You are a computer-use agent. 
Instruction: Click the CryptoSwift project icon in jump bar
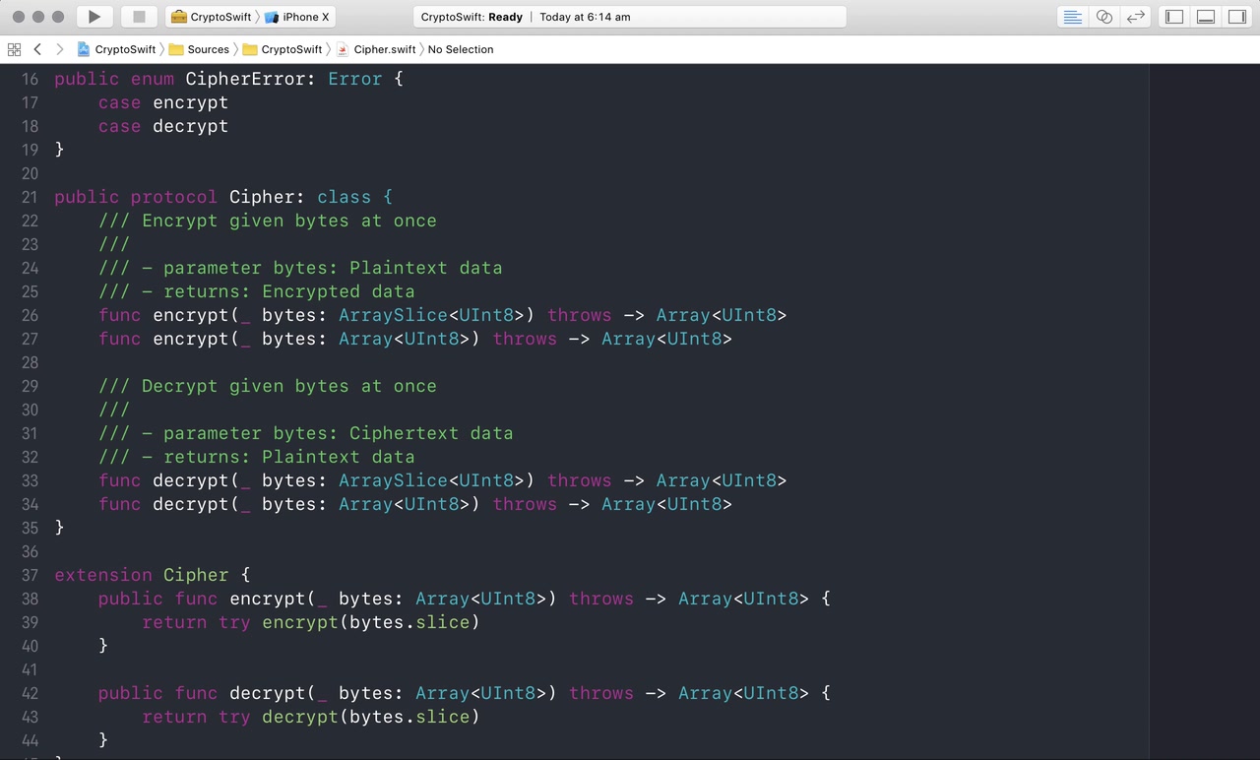pyautogui.click(x=83, y=49)
